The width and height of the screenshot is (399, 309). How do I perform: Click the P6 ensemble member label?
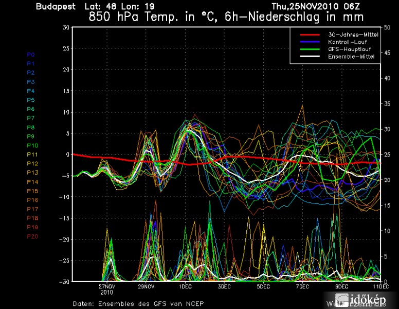click(30, 109)
